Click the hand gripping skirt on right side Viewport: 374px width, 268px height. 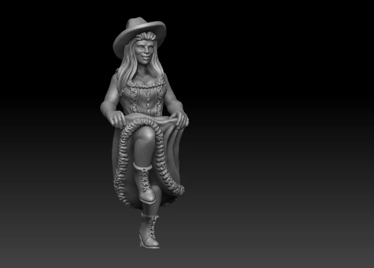[x=182, y=119]
